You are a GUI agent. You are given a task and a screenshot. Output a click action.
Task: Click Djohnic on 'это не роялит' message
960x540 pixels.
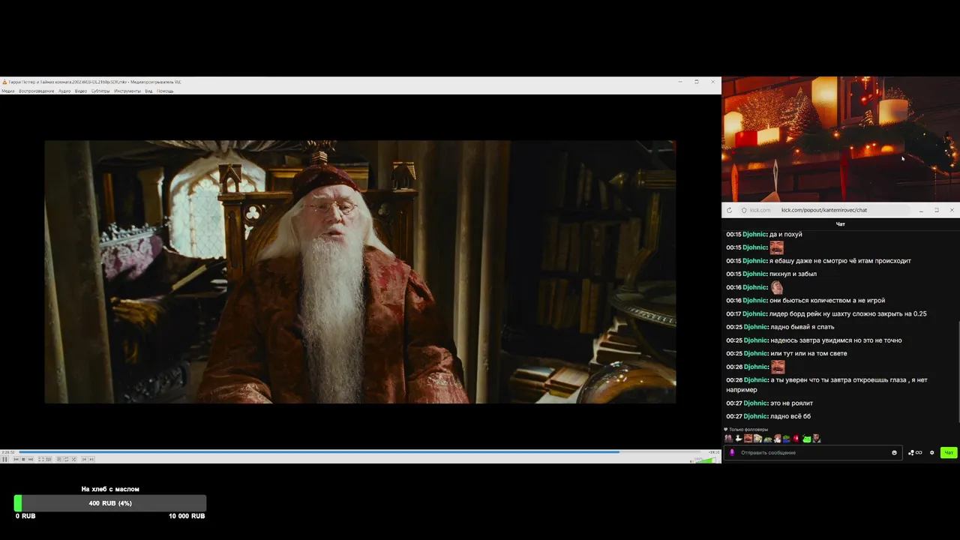[754, 403]
